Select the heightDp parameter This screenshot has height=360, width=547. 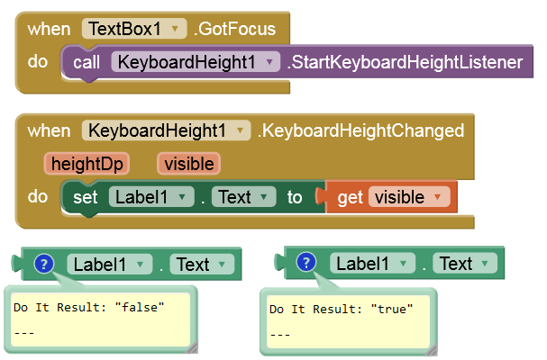(x=89, y=164)
